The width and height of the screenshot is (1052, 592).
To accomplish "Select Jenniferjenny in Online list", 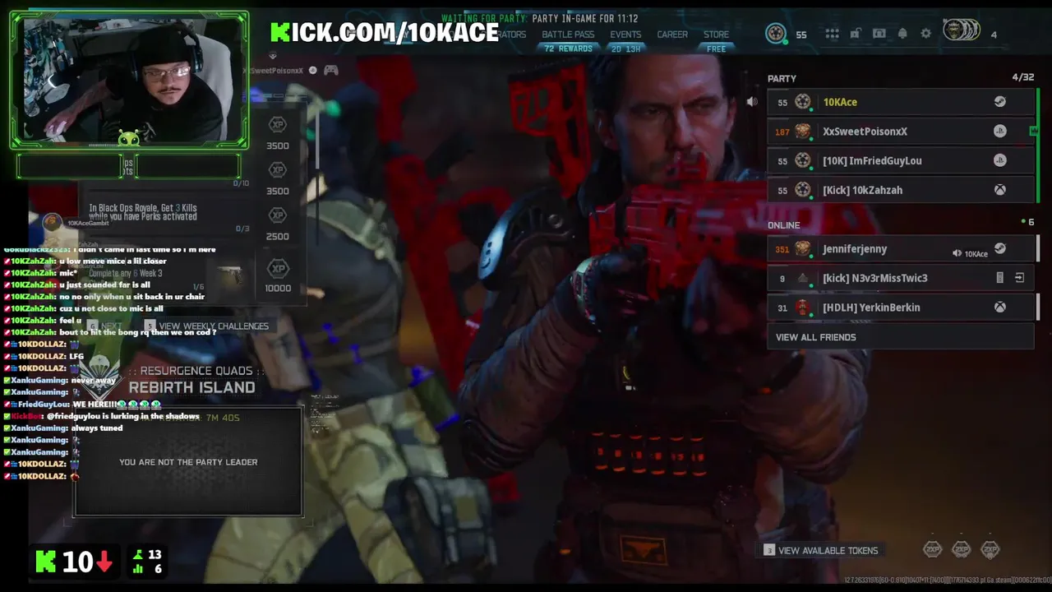I will 900,248.
